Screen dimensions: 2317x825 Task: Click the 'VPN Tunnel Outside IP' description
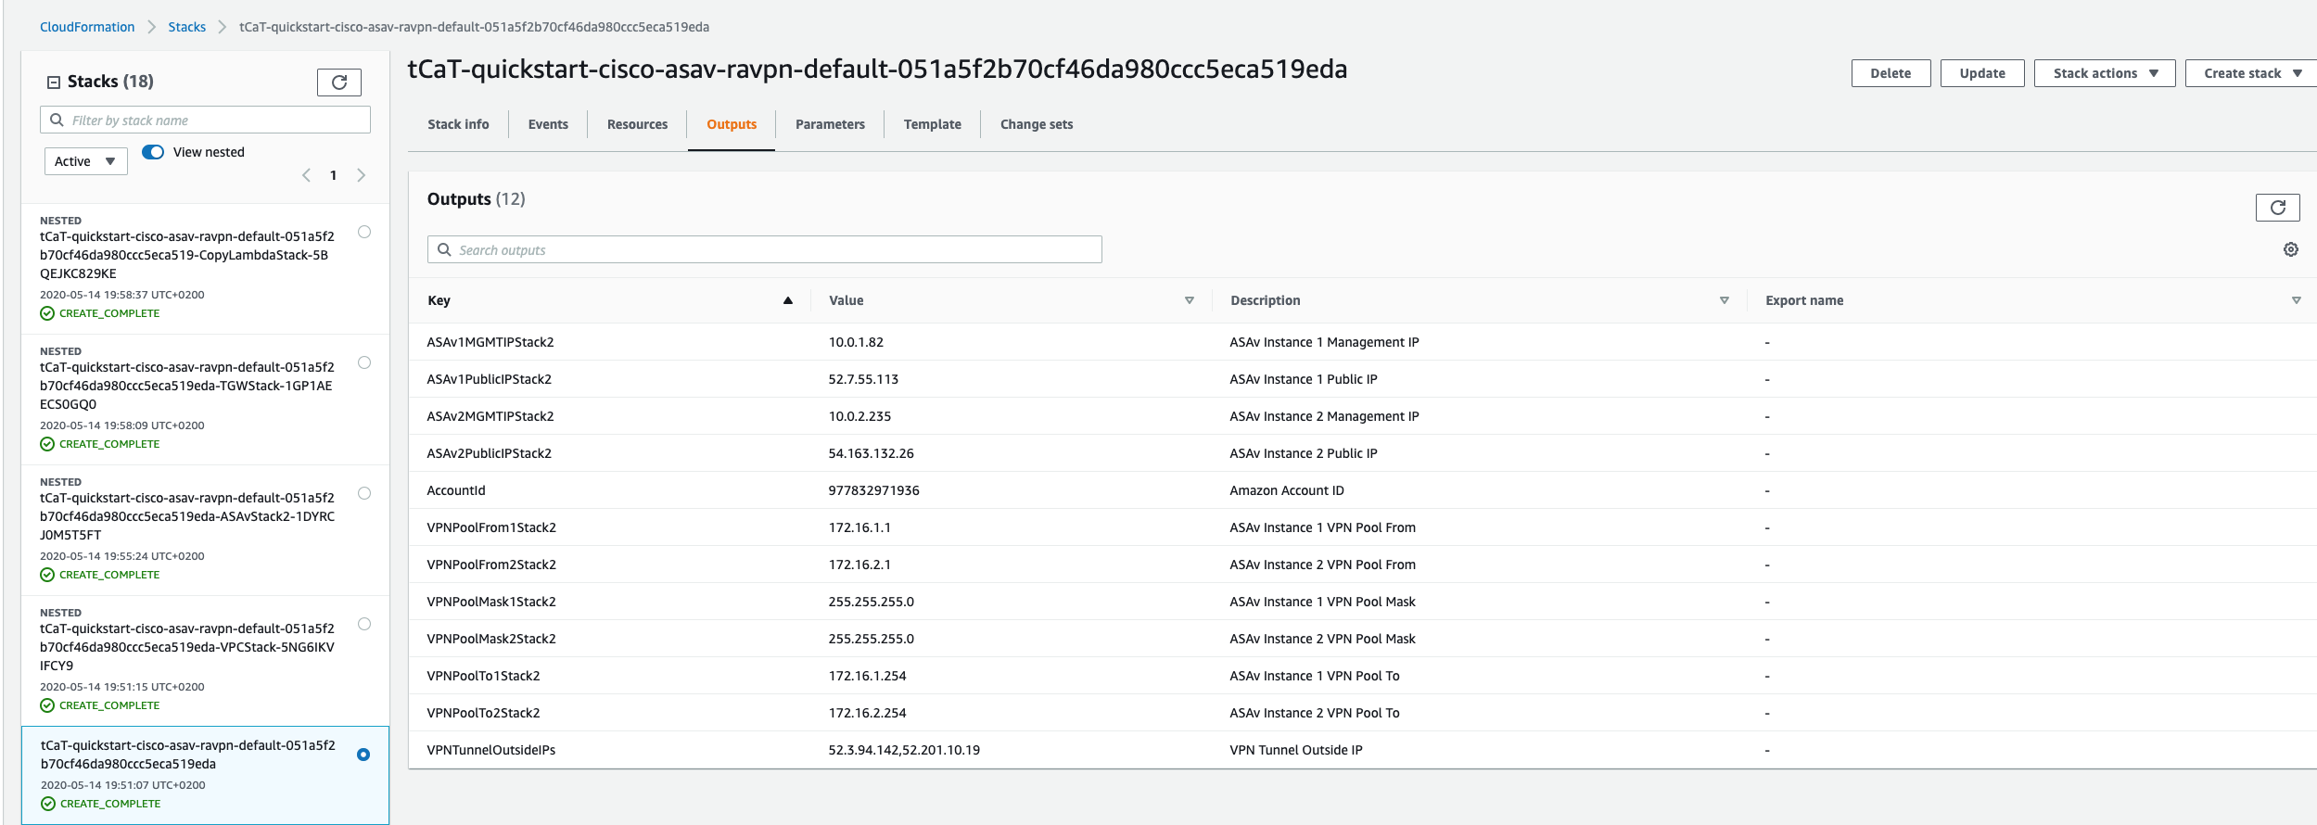tap(1295, 750)
